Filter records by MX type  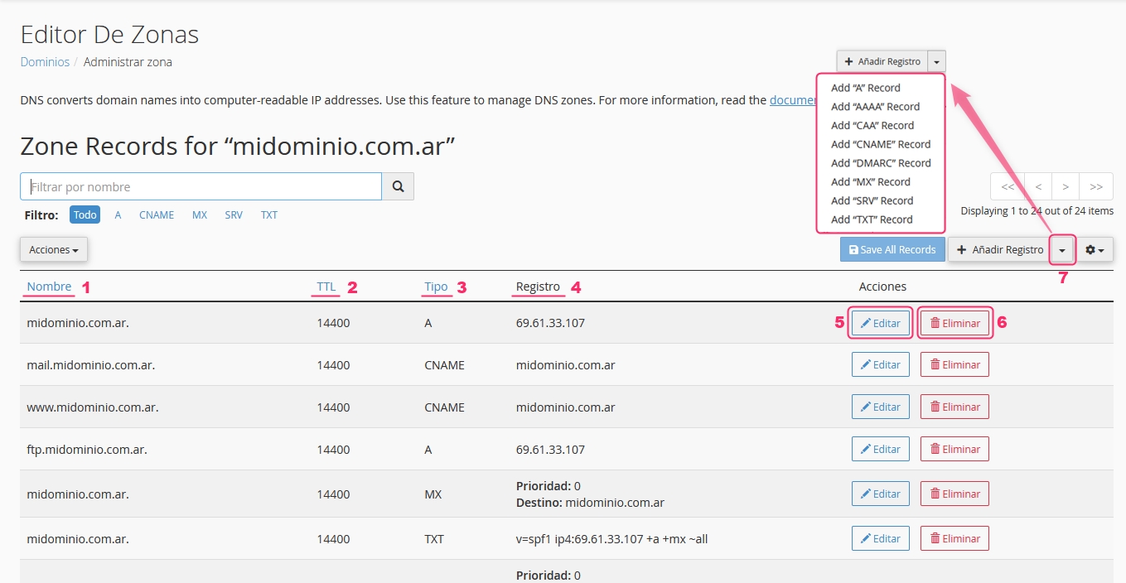point(200,214)
